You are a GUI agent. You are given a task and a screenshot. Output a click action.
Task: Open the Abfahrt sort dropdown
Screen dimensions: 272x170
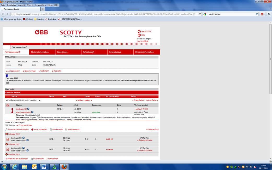pyautogui.click(x=35, y=100)
